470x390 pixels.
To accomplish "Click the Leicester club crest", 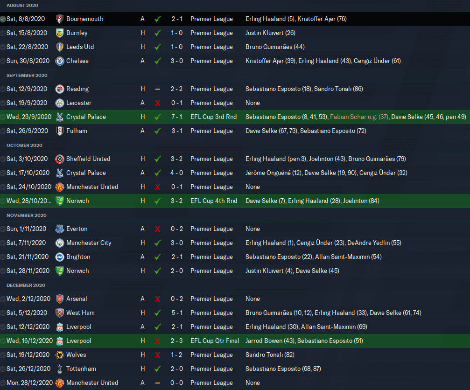I will coord(60,103).
